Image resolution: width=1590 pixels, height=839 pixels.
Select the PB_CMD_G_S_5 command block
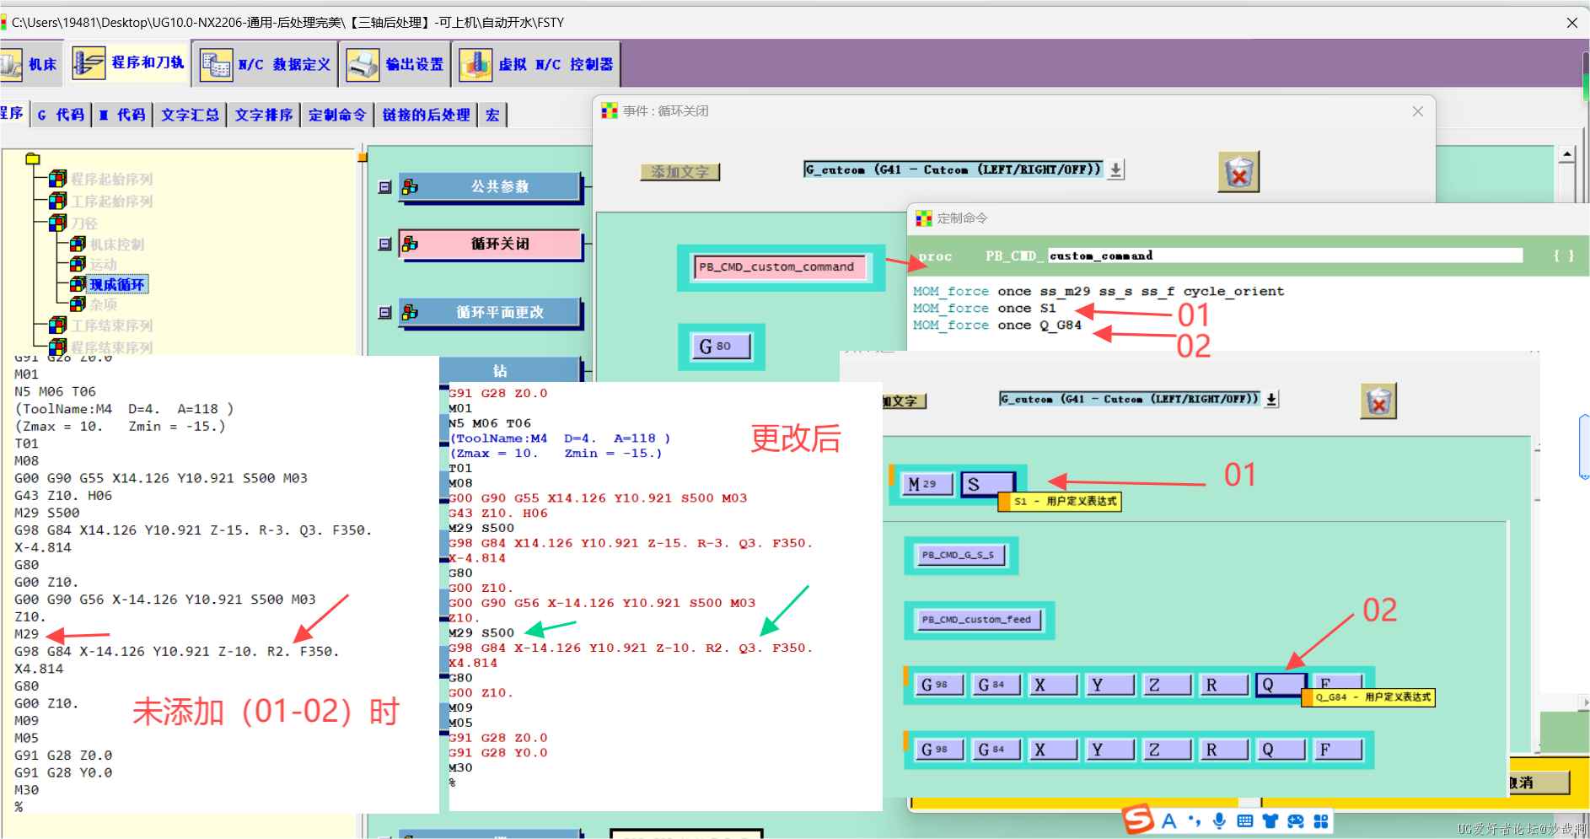click(959, 555)
